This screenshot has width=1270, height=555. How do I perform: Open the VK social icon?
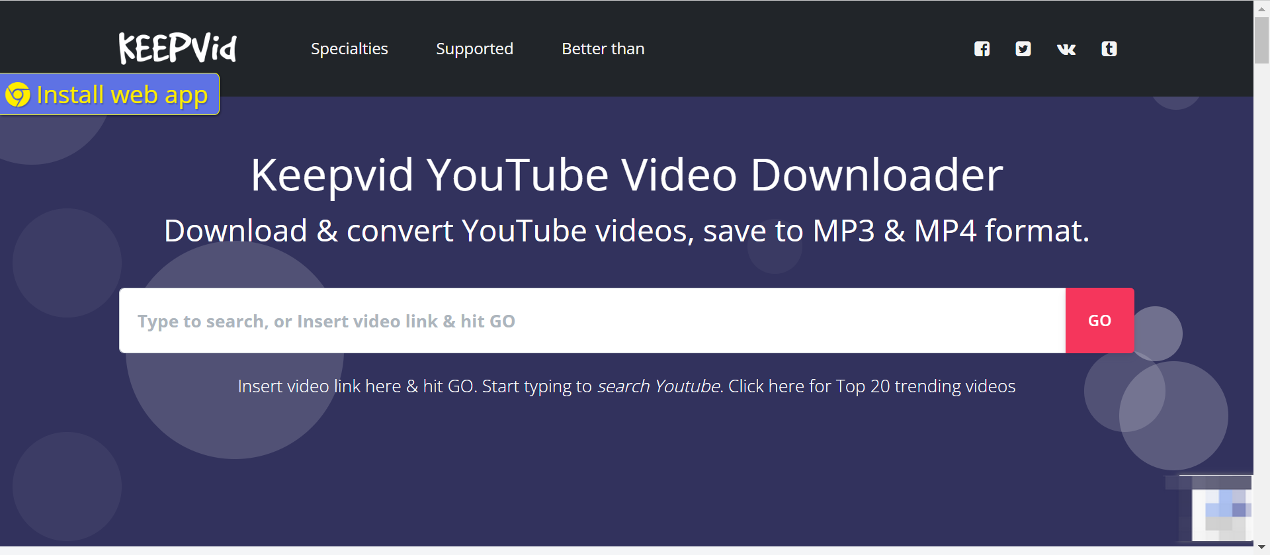tap(1066, 49)
